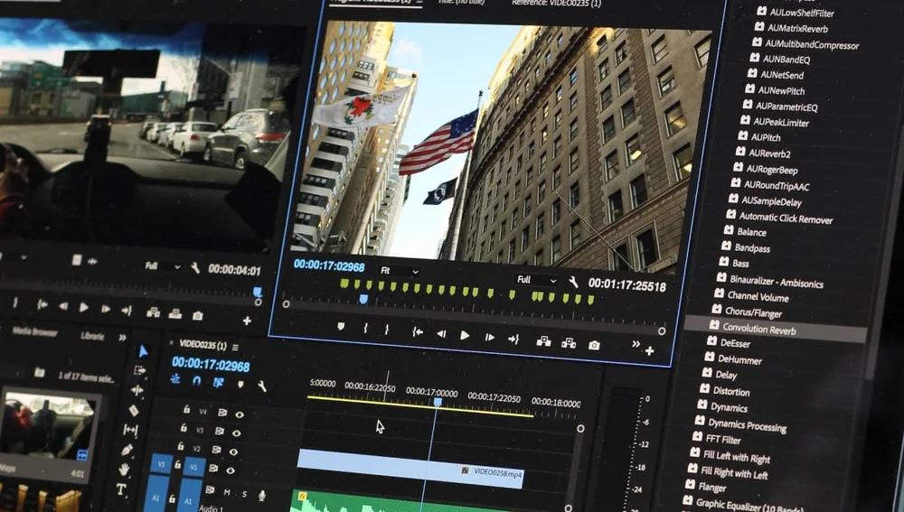The width and height of the screenshot is (904, 512).
Task: Play the Source monitor clip
Action: tap(84, 308)
